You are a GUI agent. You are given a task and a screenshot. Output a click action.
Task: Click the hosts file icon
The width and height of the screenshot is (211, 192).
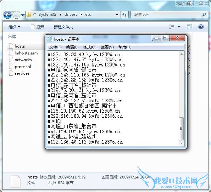click(x=11, y=46)
